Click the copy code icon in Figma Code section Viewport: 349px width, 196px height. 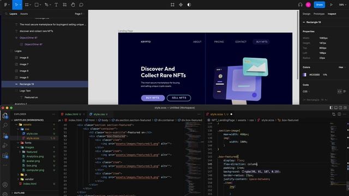point(339,91)
